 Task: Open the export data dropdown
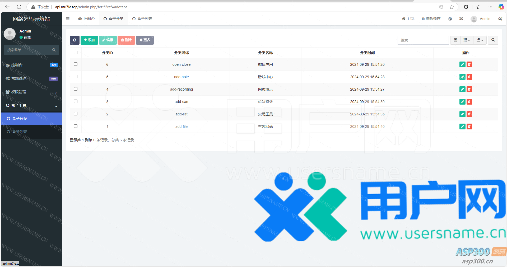[480, 40]
